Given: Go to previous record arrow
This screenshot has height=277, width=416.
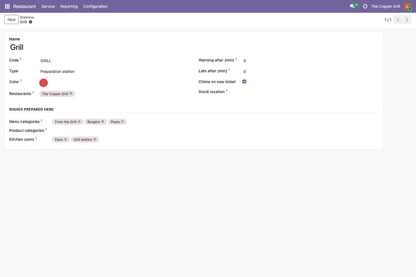Looking at the screenshot, I should tap(398, 20).
